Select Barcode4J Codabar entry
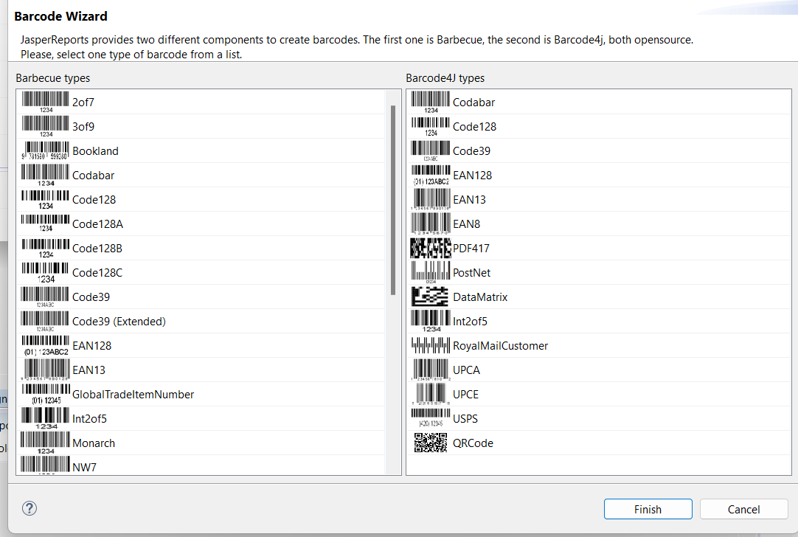This screenshot has height=537, width=798. [473, 103]
